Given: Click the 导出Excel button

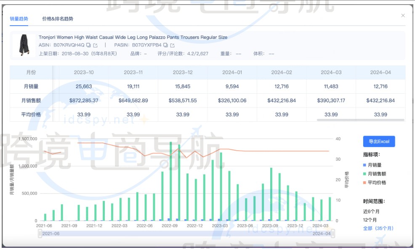Looking at the screenshot, I should pyautogui.click(x=379, y=142).
